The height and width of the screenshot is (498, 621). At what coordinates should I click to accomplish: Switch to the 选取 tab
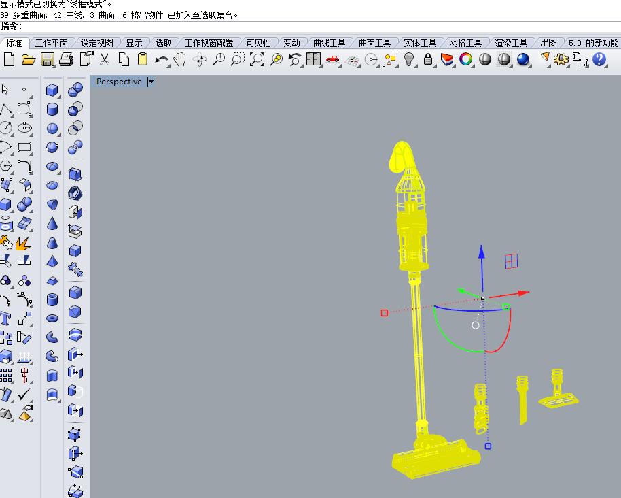pyautogui.click(x=163, y=43)
